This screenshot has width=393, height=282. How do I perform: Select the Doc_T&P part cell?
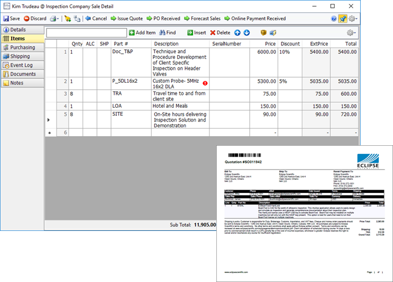131,62
